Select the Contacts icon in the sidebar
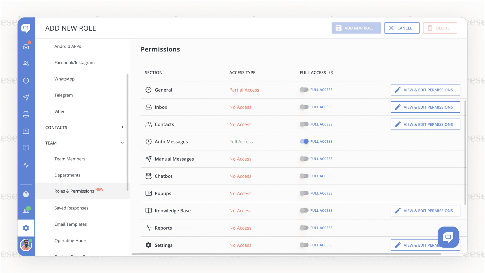The width and height of the screenshot is (485, 273). pyautogui.click(x=26, y=64)
